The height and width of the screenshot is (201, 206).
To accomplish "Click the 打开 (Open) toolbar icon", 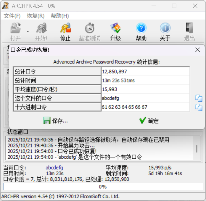I will [15, 28].
